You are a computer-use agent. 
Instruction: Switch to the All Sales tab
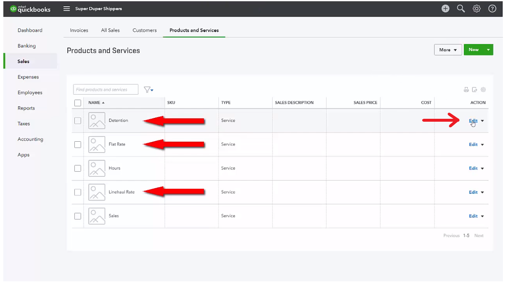click(110, 30)
